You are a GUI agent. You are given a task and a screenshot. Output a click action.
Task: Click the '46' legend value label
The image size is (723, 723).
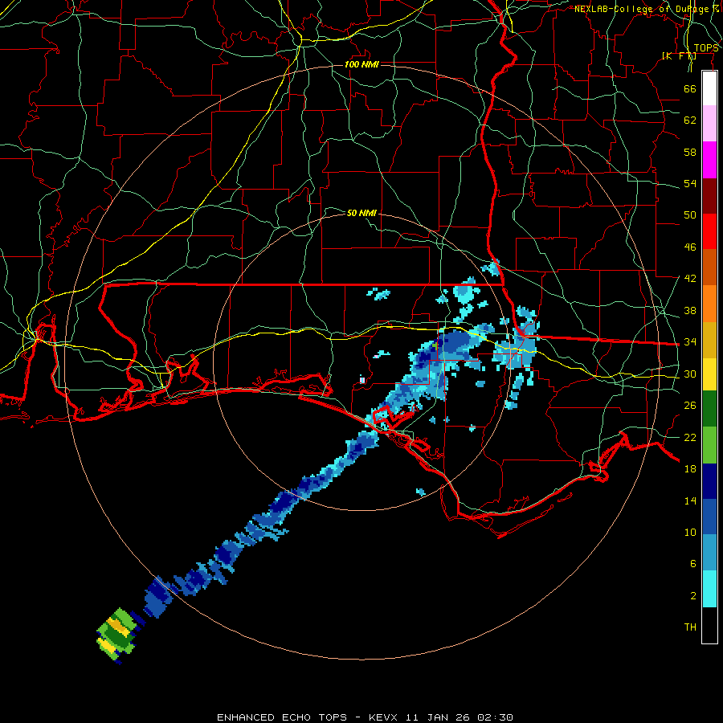coord(690,247)
